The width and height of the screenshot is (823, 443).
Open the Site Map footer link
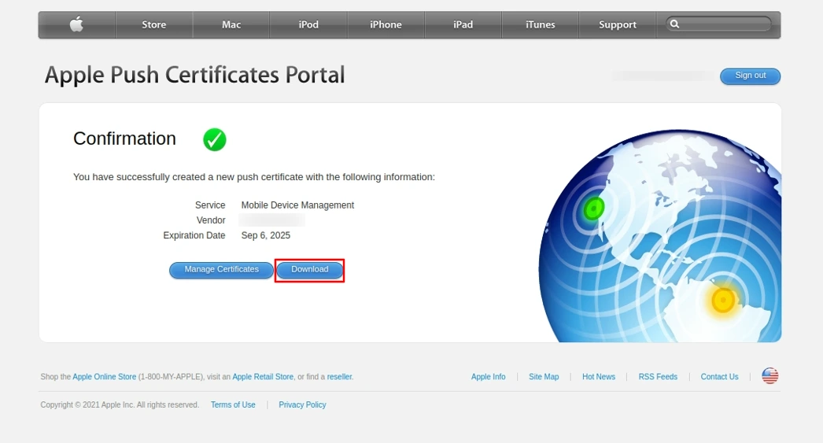click(x=544, y=377)
